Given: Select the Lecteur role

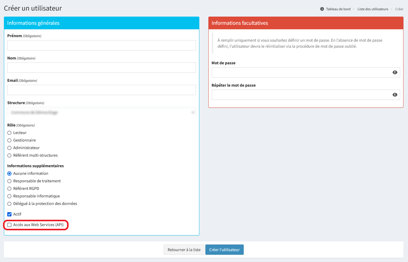Looking at the screenshot, I should (9, 133).
